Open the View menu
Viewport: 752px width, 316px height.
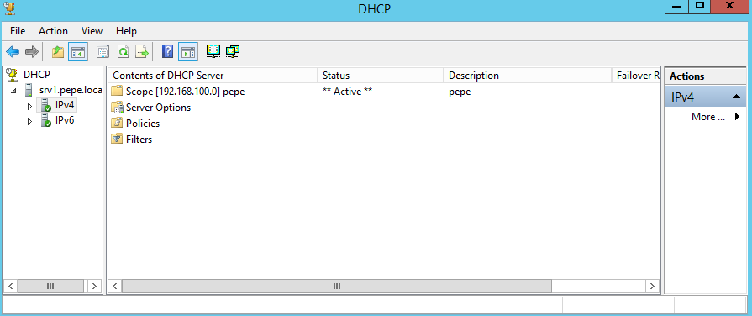[x=92, y=31]
